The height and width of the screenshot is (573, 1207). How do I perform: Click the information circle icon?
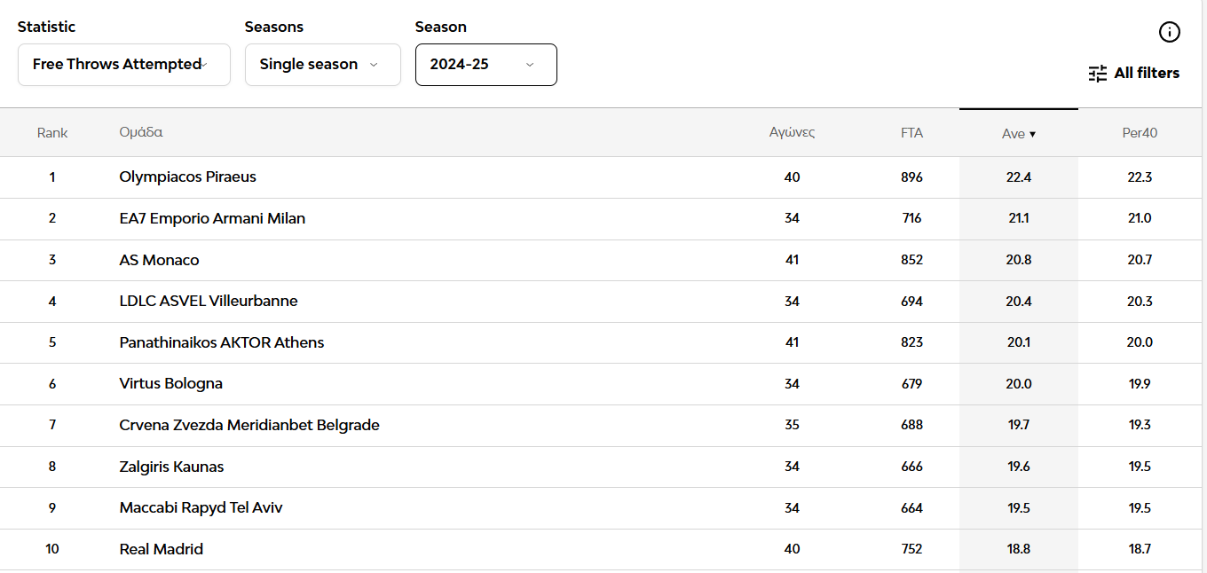click(1169, 33)
